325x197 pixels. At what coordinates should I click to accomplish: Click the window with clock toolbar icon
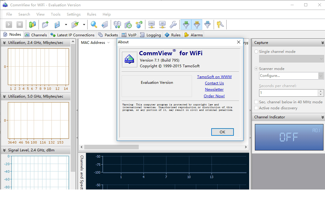(128, 25)
